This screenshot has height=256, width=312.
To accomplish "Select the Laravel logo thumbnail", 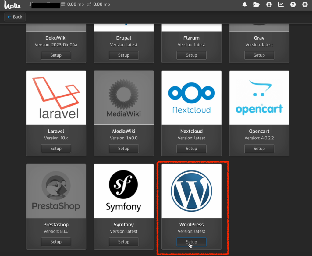I will tap(56, 98).
